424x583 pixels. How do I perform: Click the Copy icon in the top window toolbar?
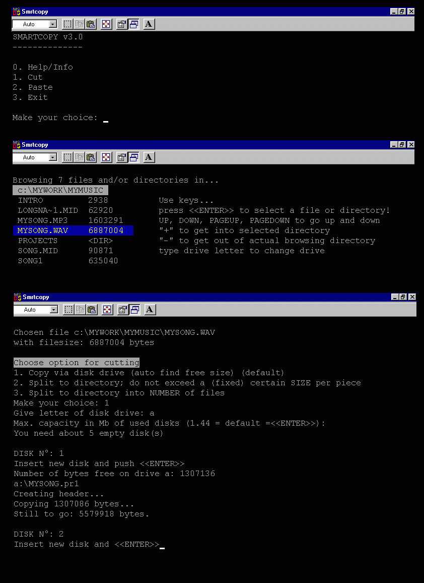pyautogui.click(x=79, y=24)
